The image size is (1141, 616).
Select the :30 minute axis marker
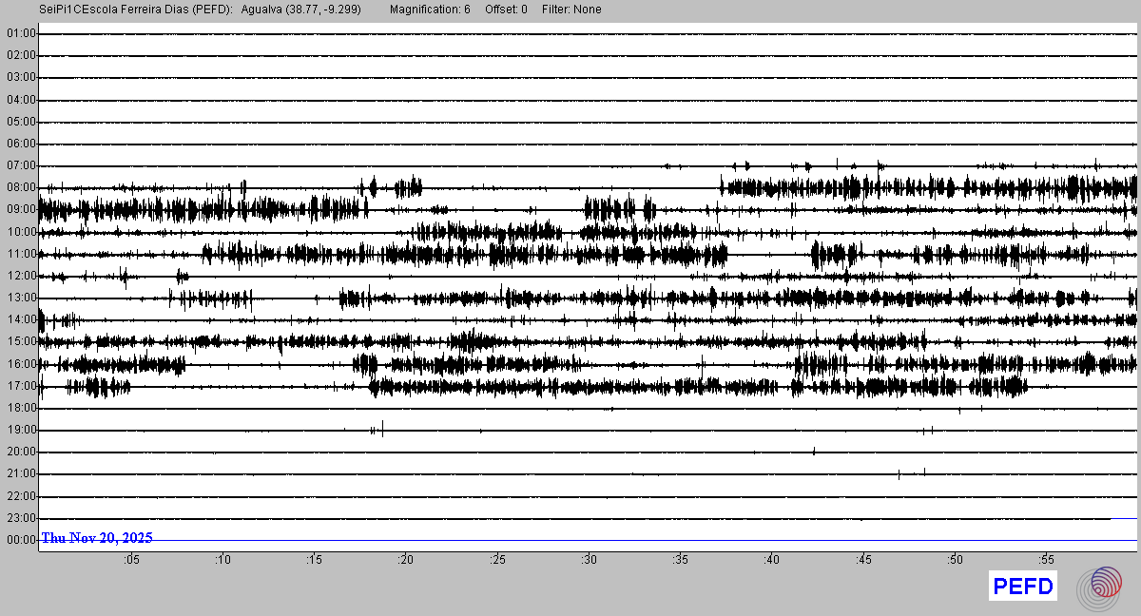(x=589, y=560)
